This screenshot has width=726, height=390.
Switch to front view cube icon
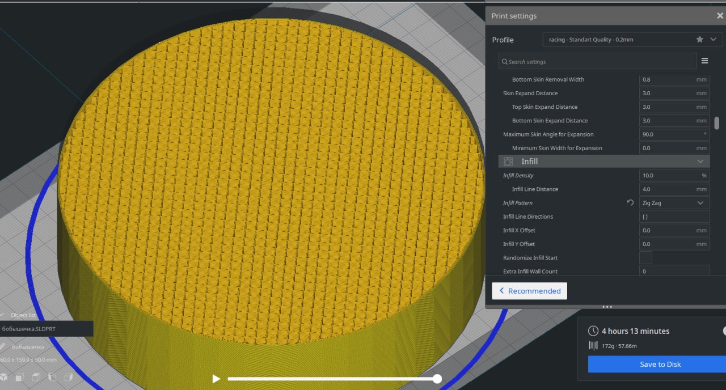19,377
